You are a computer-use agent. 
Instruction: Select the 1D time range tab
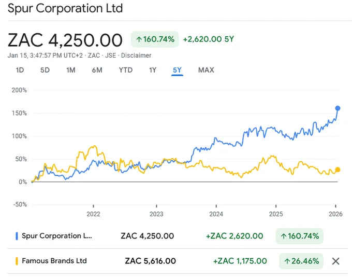(20, 70)
